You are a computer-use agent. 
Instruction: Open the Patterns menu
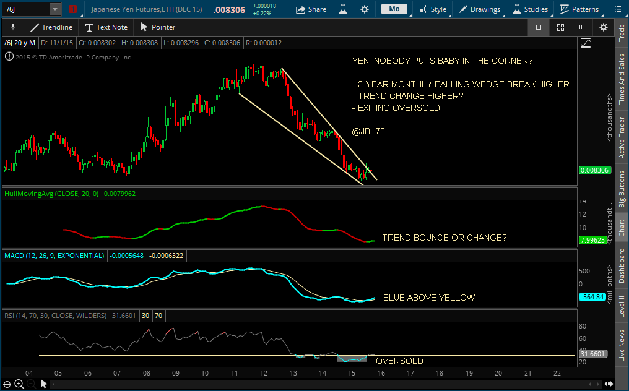579,9
